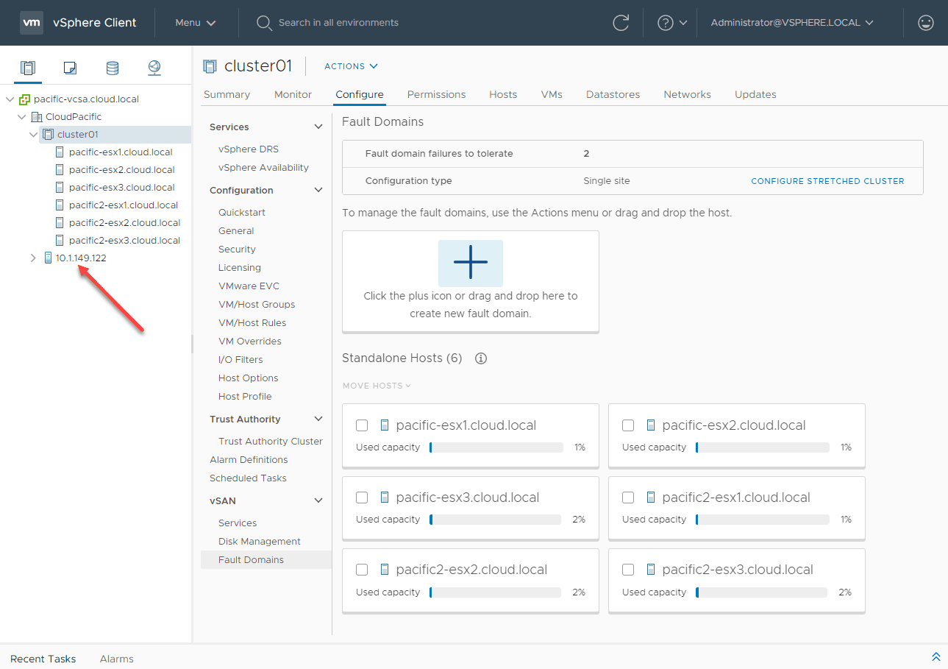Open the Hosts and Clusters inventory view icon
This screenshot has height=669, width=948.
tap(28, 68)
